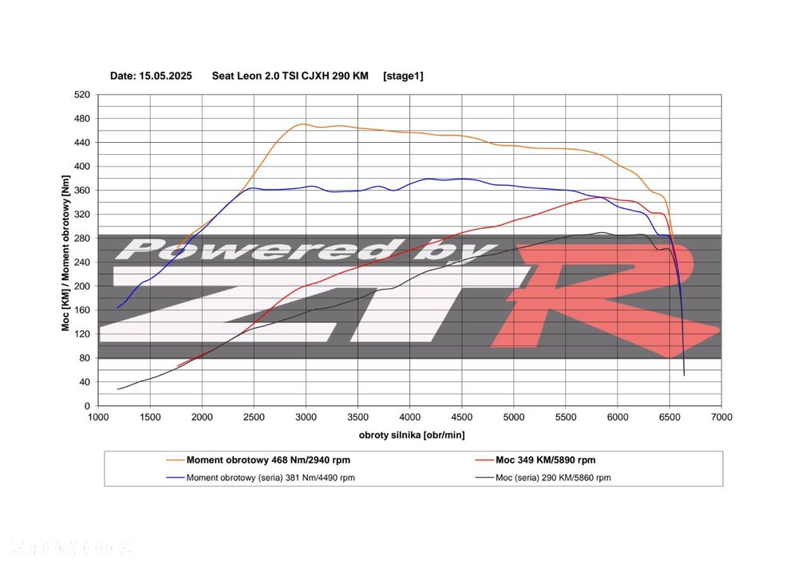Click the y-axis value 400
Image resolution: width=798 pixels, height=564 pixels.
coord(82,166)
